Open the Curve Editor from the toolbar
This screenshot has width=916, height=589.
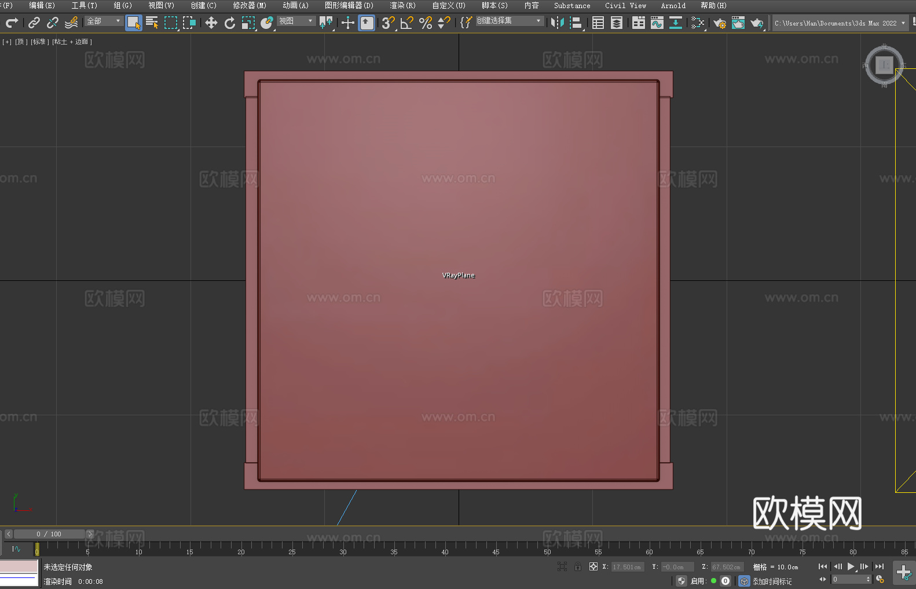[x=657, y=23]
